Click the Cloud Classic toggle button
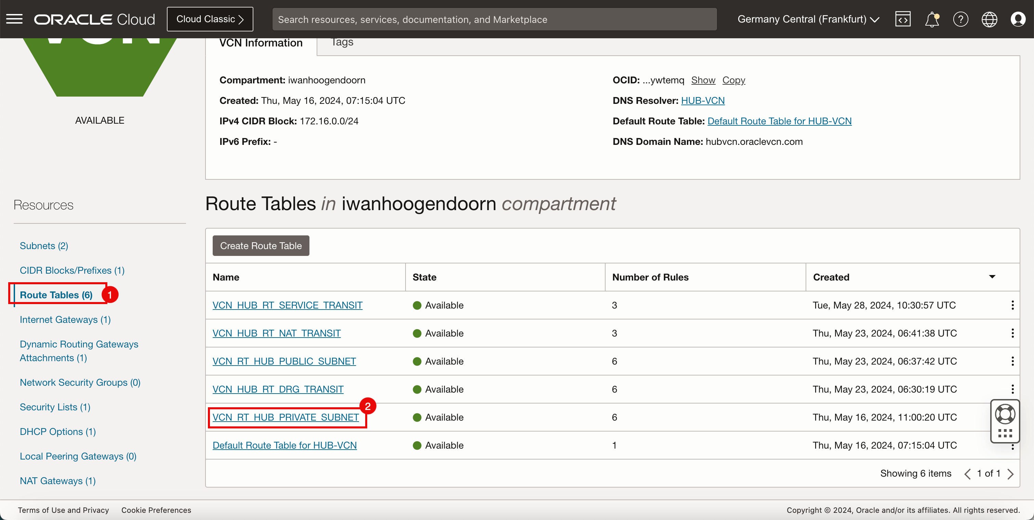1034x520 pixels. click(210, 18)
